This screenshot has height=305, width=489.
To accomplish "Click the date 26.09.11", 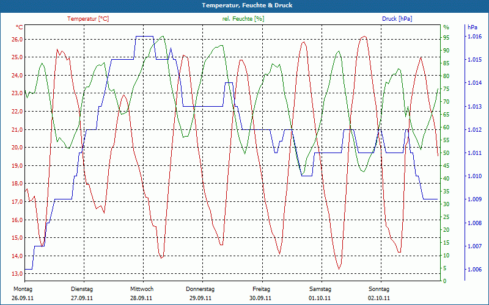I will click(23, 298).
